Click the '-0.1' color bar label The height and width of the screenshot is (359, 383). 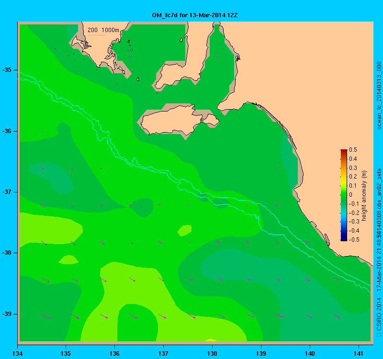(353, 204)
